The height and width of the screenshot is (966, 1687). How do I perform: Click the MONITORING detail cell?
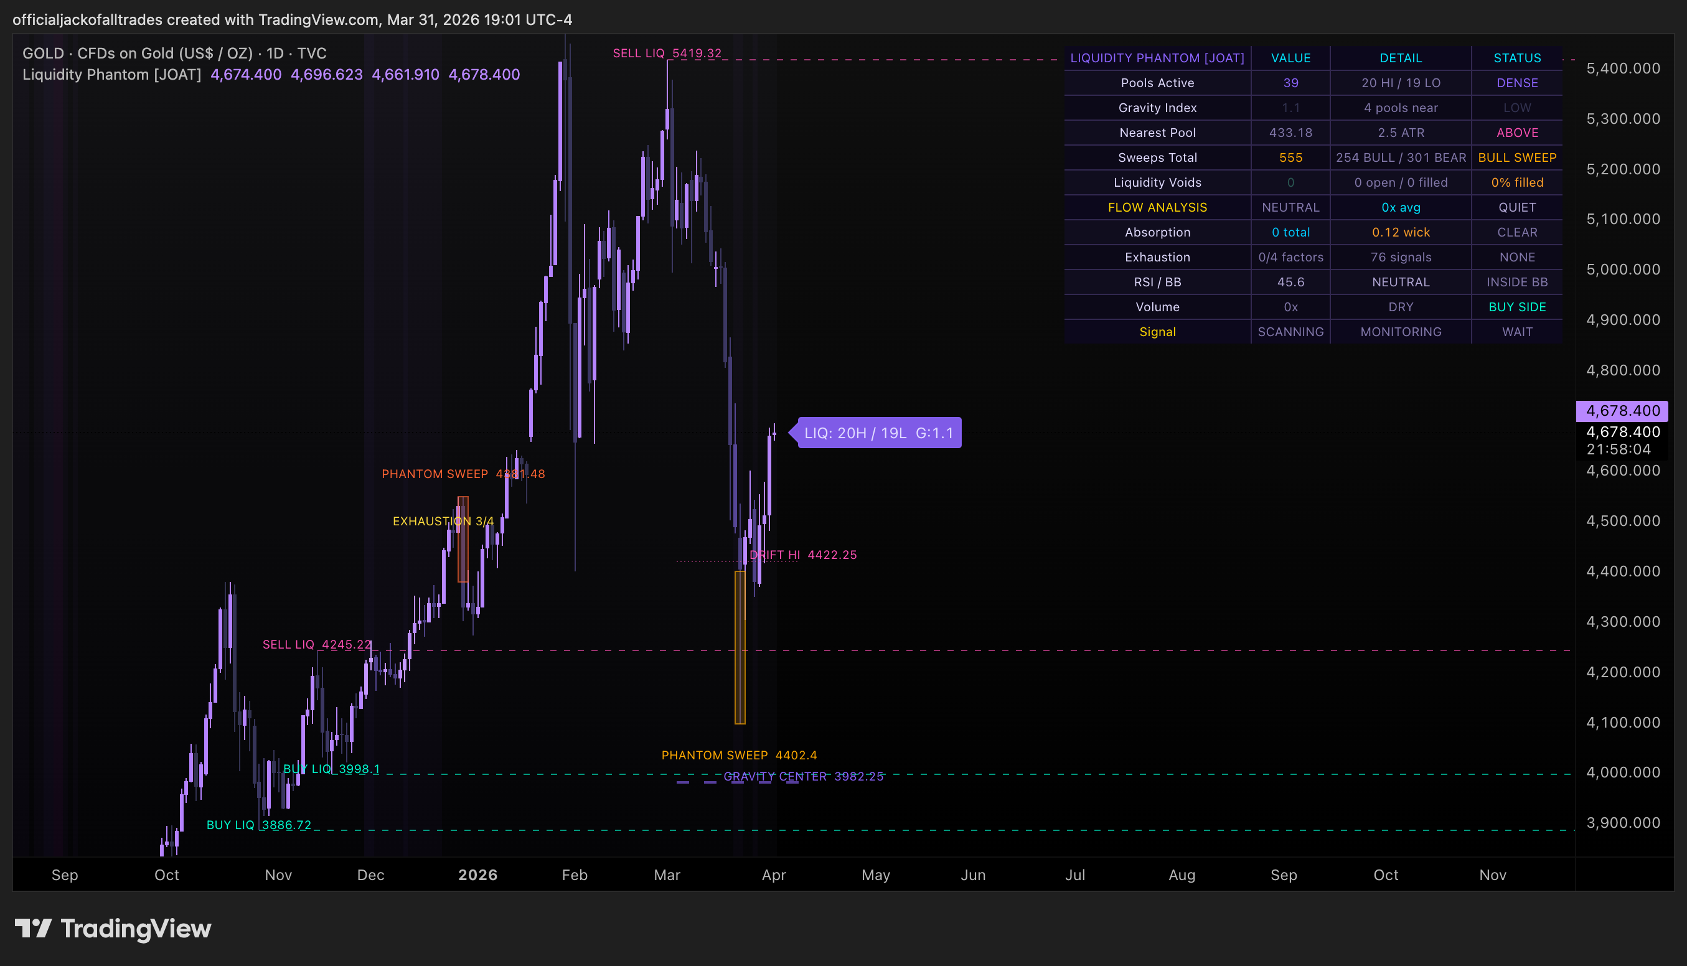[x=1401, y=332]
